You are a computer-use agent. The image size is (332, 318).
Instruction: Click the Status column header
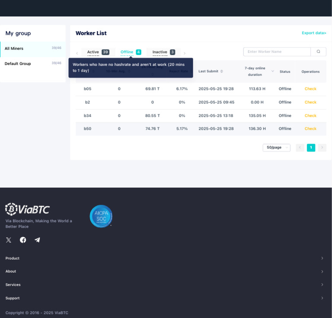[x=285, y=72]
